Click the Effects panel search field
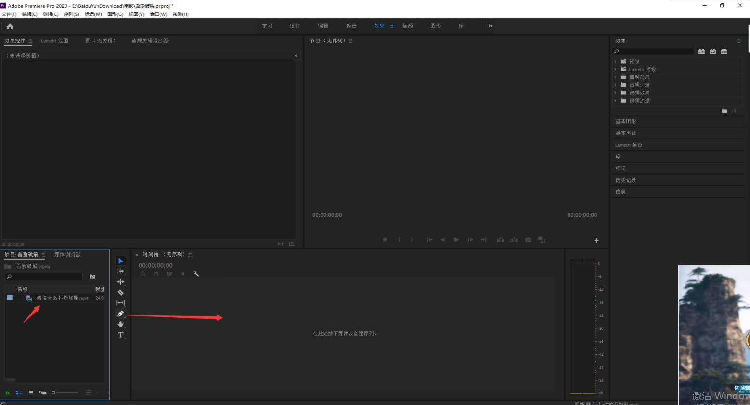Image resolution: width=750 pixels, height=405 pixels. (653, 52)
